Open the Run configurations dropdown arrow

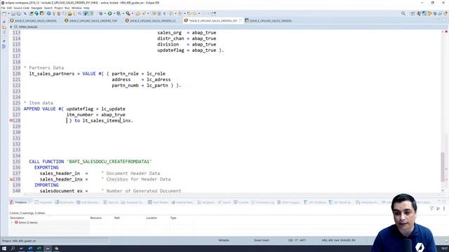[114, 13]
